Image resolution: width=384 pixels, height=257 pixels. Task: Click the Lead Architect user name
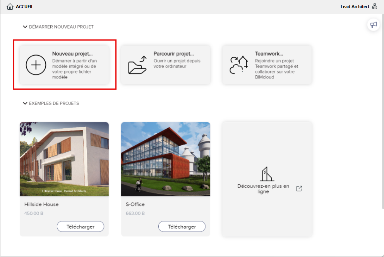[x=355, y=7]
